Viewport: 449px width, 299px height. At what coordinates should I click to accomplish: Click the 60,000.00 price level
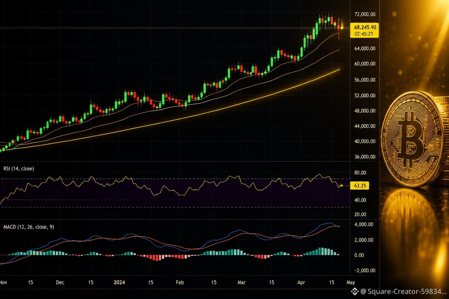[x=365, y=64]
